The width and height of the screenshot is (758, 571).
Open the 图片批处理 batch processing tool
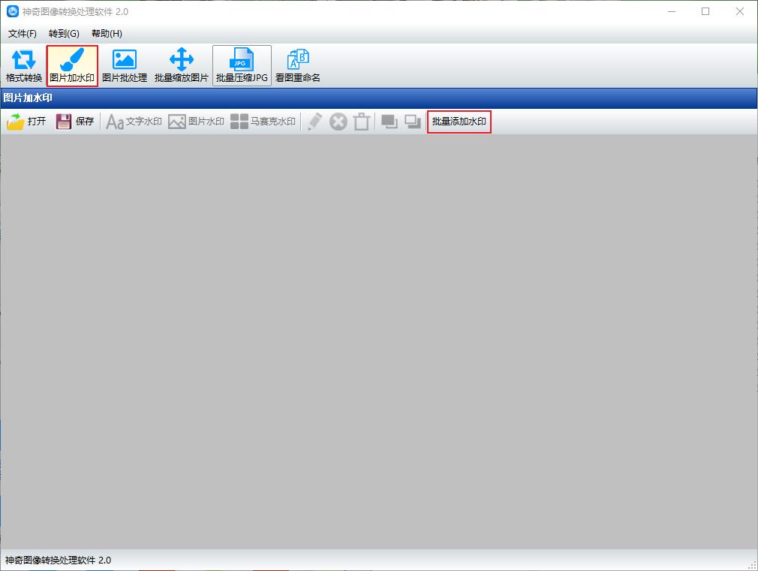125,66
